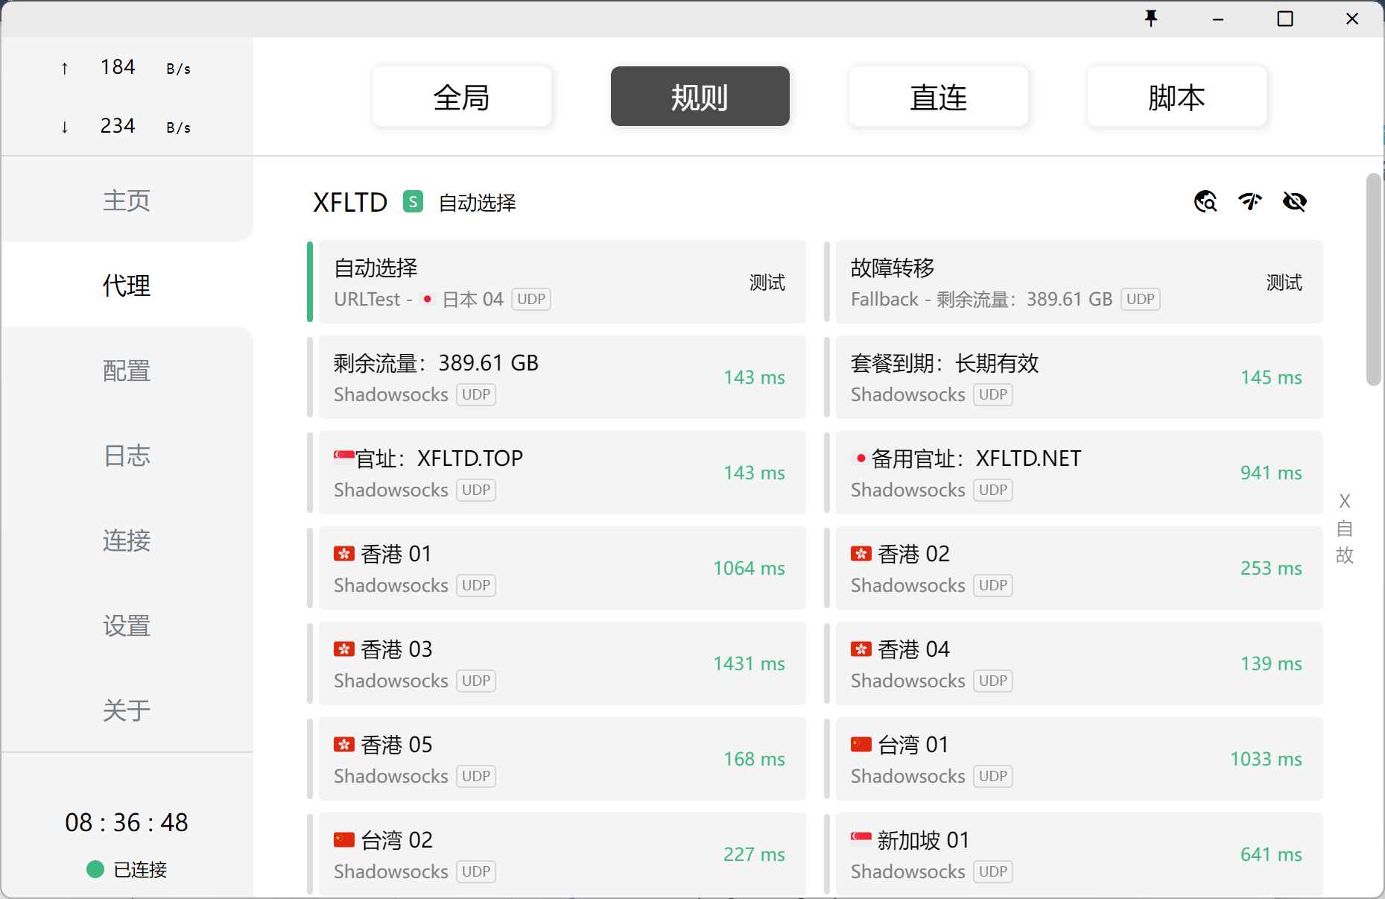Jump to group X in side index
The width and height of the screenshot is (1385, 899).
click(1345, 501)
